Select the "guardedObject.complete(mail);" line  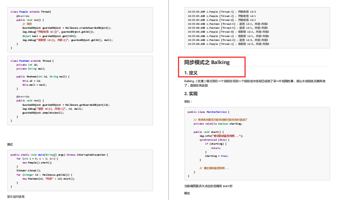(x=43, y=113)
